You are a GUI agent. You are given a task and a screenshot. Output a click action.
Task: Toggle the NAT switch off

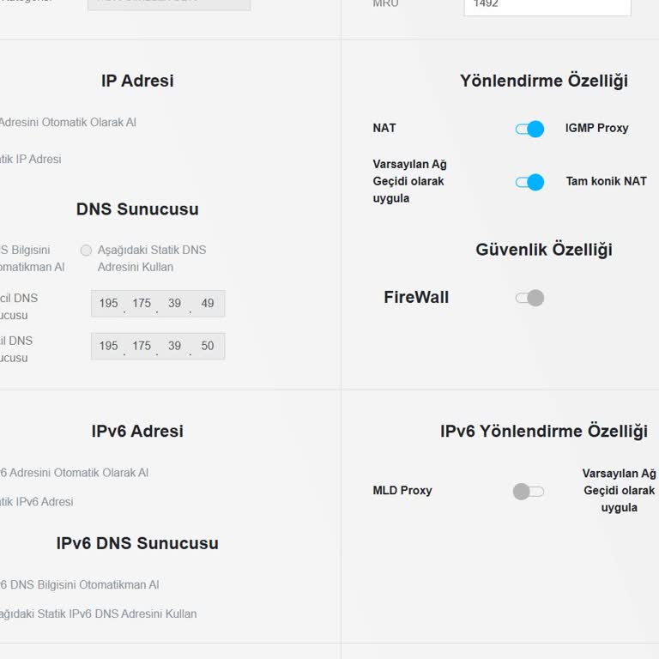coord(529,129)
